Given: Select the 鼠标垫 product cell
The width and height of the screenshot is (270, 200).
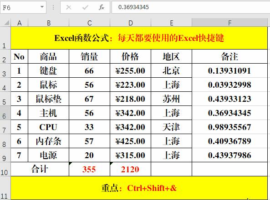Looking at the screenshot, I should point(48,99).
